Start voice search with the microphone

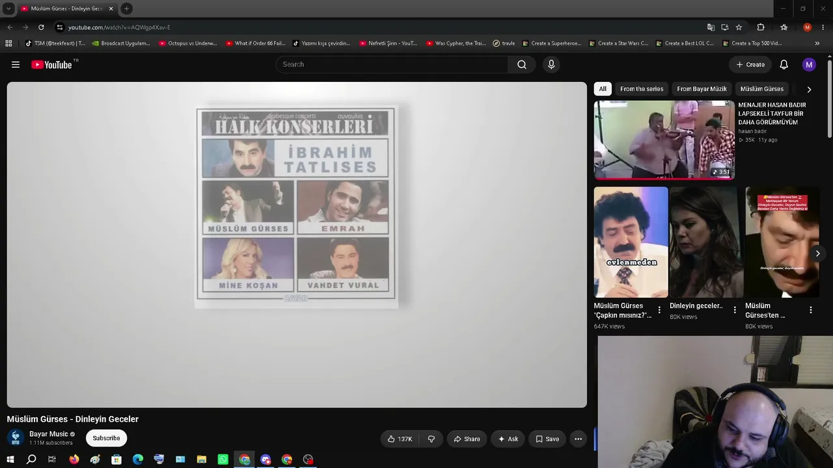(x=551, y=64)
